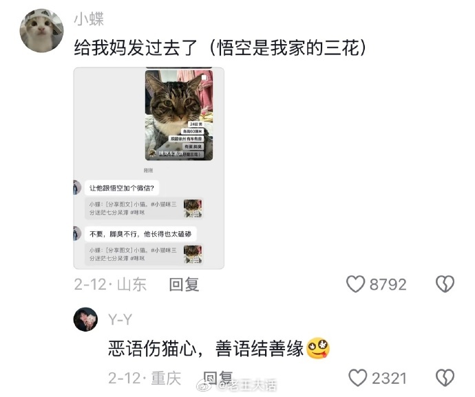Tap the 2321 like count
The width and height of the screenshot is (475, 397).
[x=389, y=378]
